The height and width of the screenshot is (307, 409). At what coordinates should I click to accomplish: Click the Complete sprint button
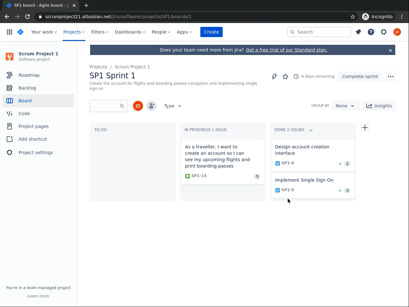(x=360, y=76)
